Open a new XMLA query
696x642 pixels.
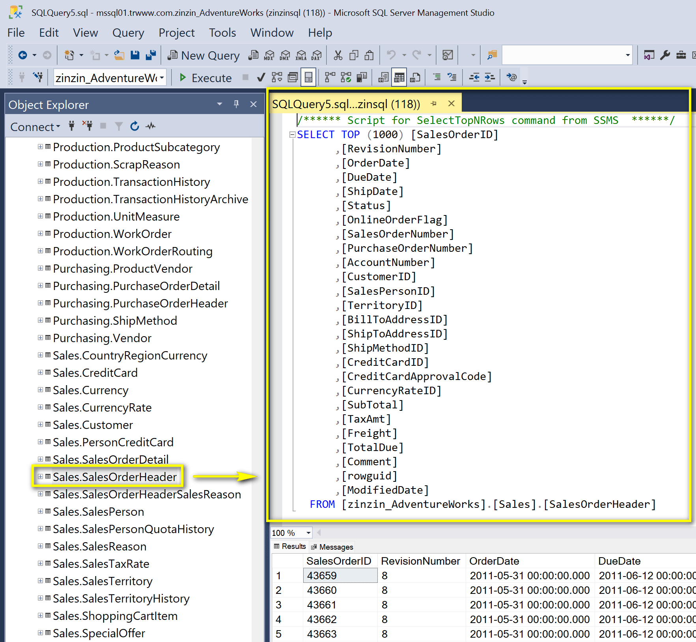pos(301,55)
